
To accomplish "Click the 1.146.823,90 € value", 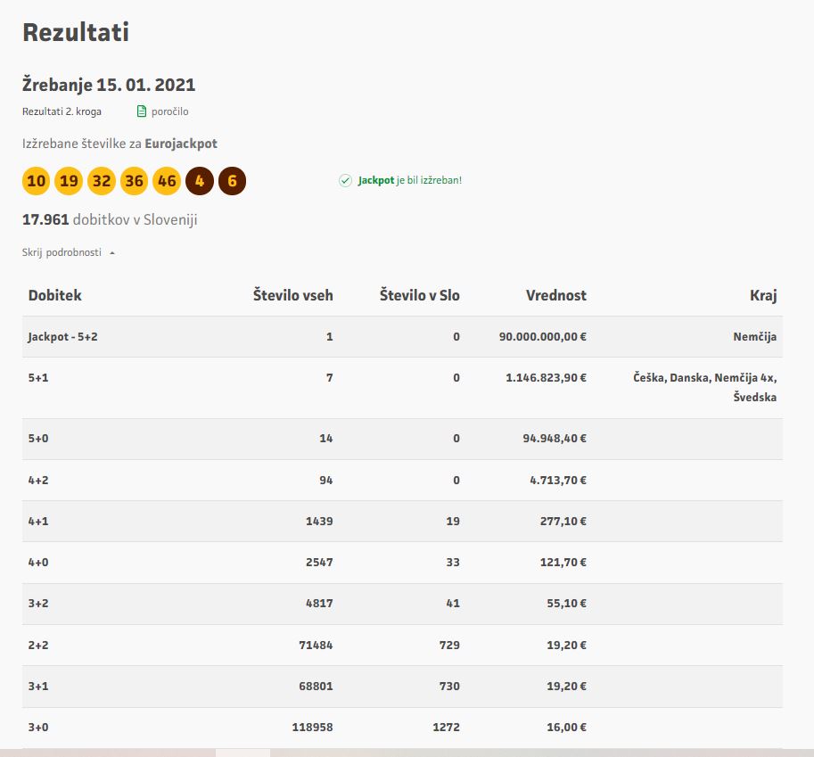I will click(547, 377).
